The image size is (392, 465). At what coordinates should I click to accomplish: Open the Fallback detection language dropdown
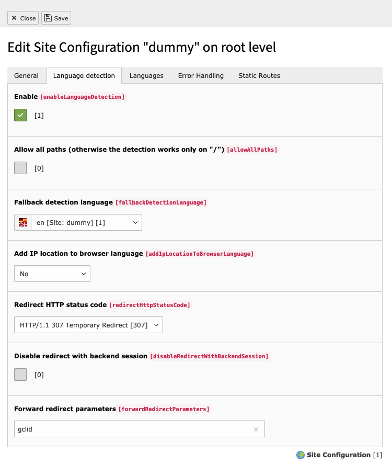[x=86, y=222]
